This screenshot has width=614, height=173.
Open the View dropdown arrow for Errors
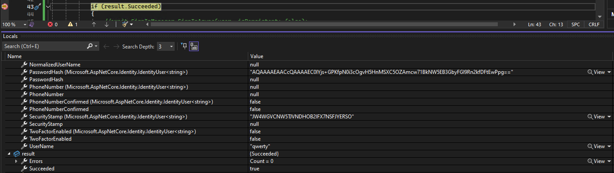pyautogui.click(x=610, y=161)
